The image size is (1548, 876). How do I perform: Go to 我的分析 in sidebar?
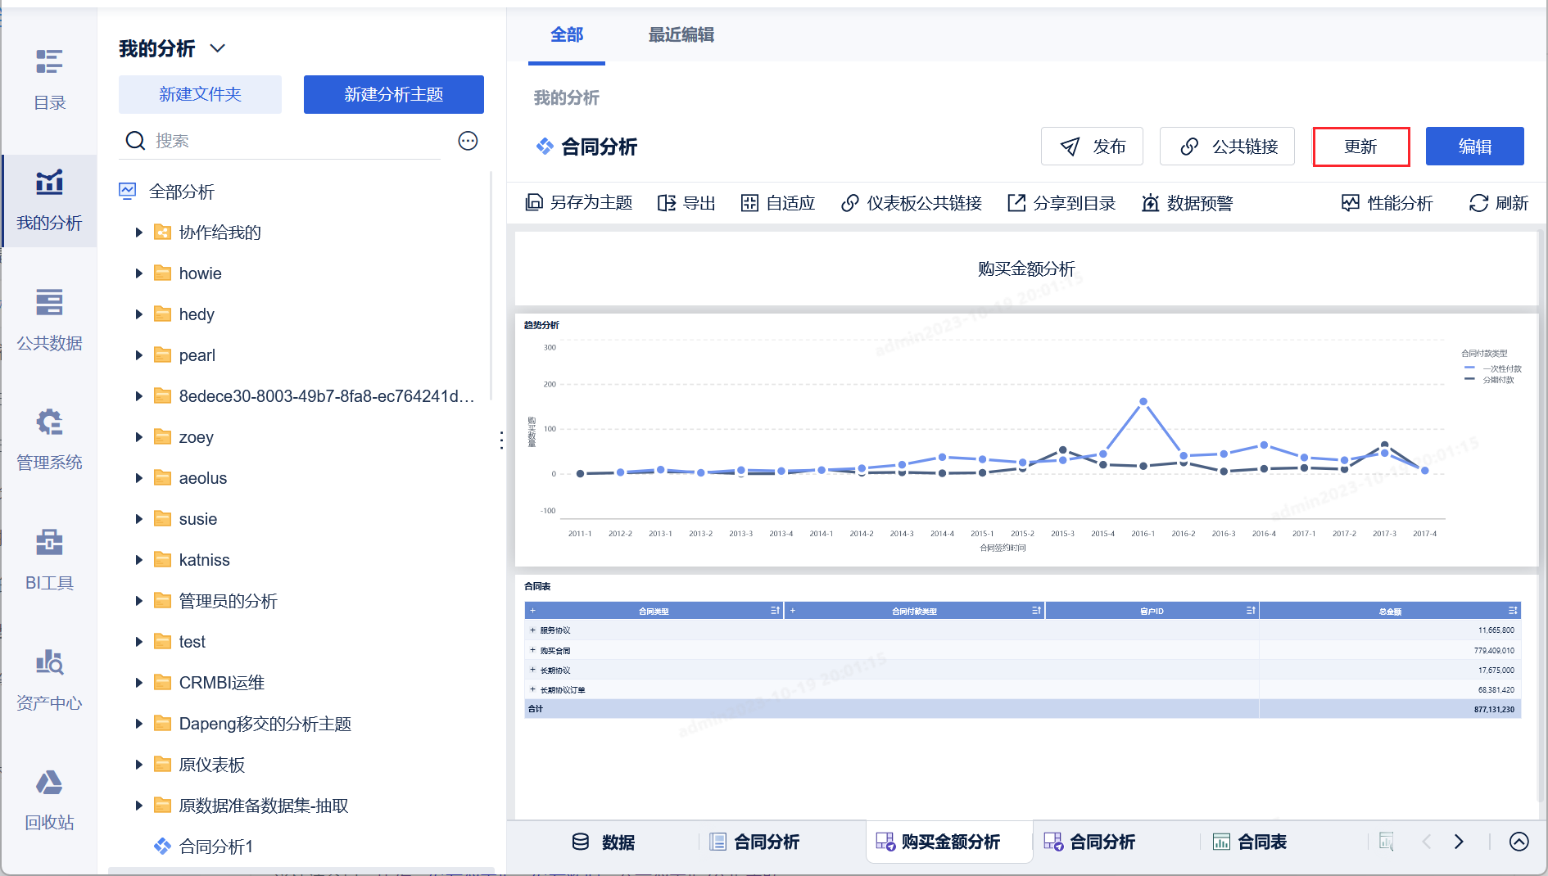(49, 201)
